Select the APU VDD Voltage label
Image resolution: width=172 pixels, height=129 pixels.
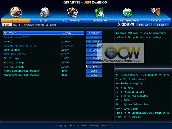[x=14, y=67]
